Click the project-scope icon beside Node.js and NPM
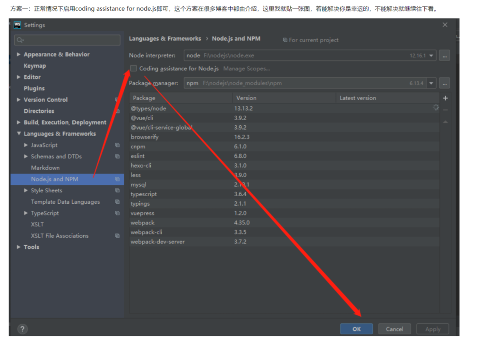This screenshot has height=345, width=491. point(117,179)
